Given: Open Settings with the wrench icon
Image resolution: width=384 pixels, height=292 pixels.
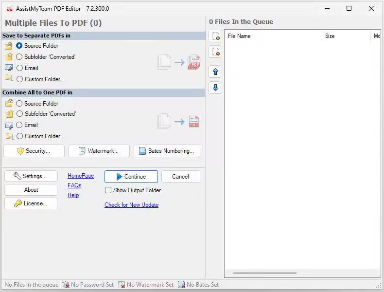Looking at the screenshot, I should (x=31, y=176).
